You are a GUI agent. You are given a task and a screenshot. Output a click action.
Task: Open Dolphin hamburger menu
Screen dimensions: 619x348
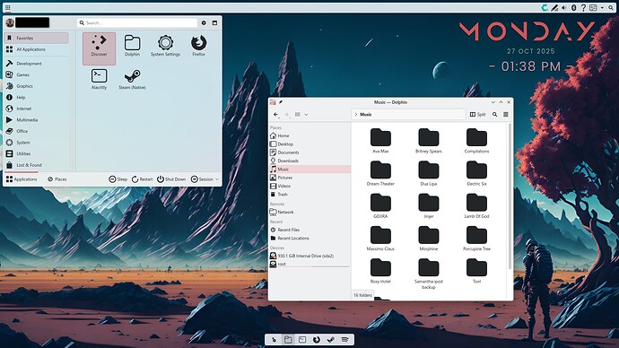pos(506,115)
